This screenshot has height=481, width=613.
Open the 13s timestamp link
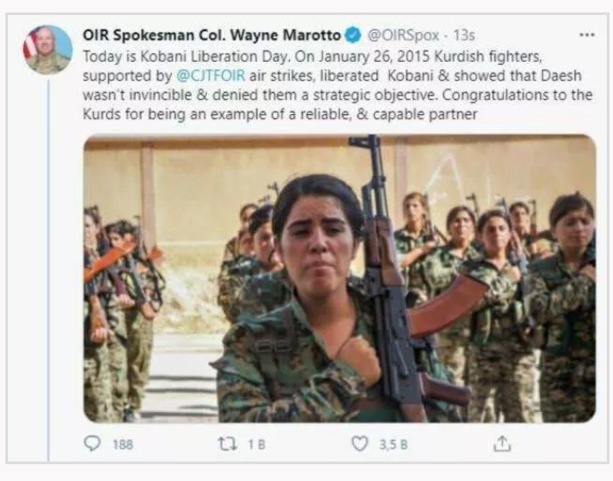(x=463, y=35)
